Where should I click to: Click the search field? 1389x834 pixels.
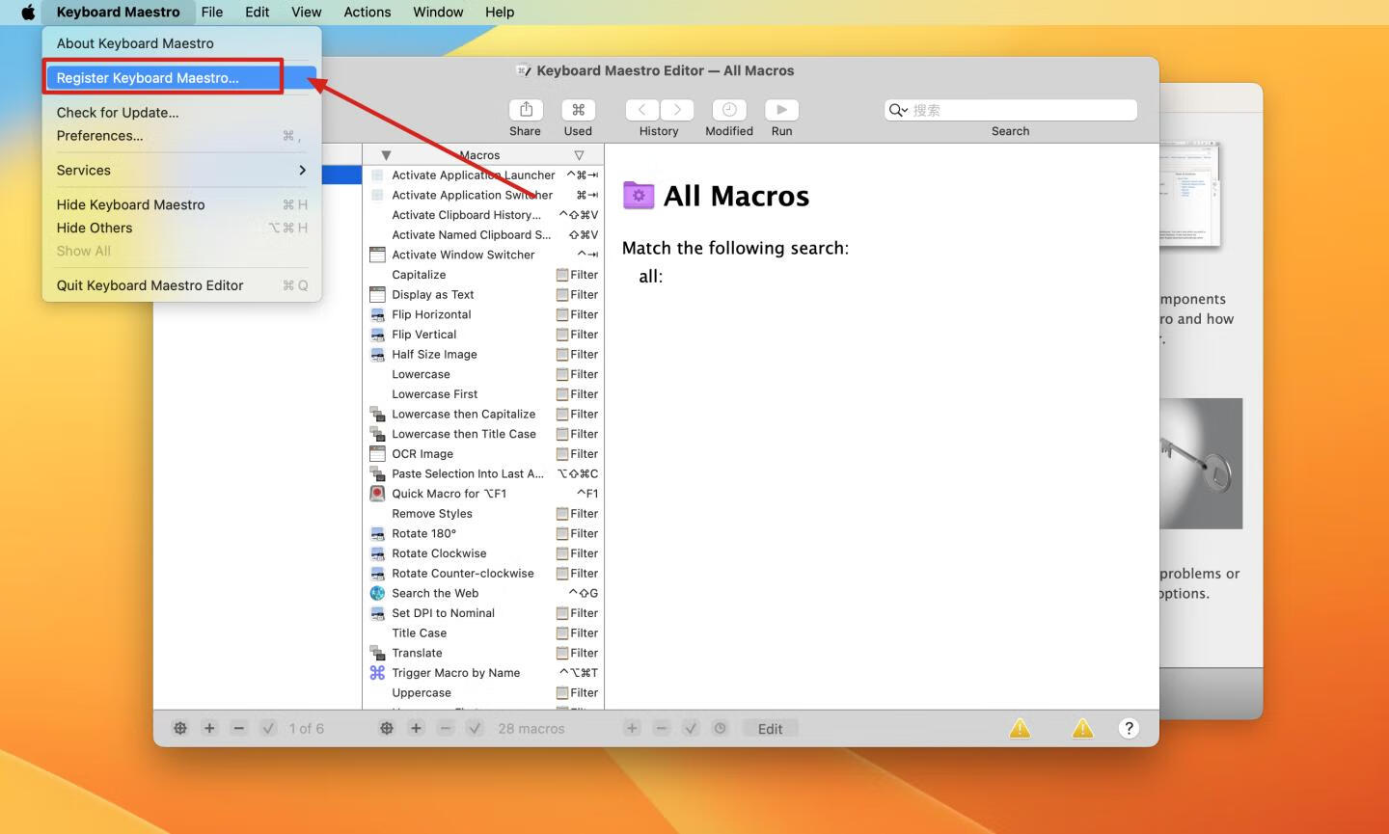click(x=1011, y=110)
